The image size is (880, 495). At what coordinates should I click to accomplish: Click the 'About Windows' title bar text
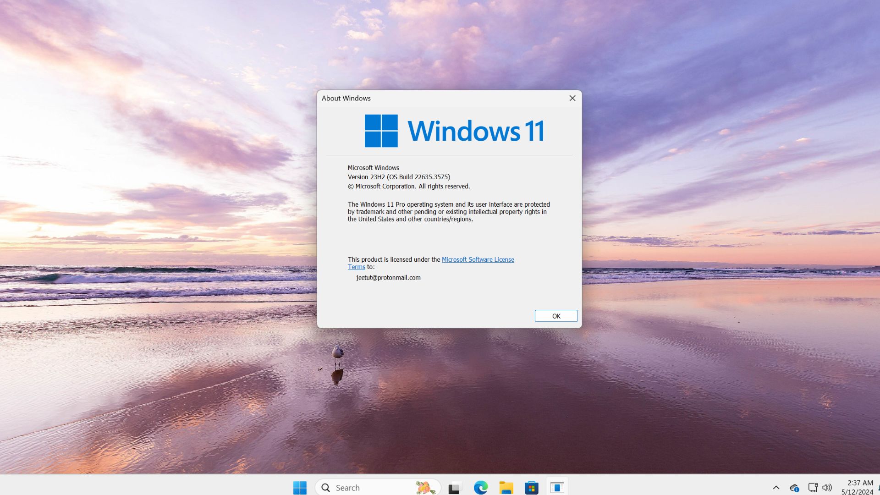pos(346,98)
